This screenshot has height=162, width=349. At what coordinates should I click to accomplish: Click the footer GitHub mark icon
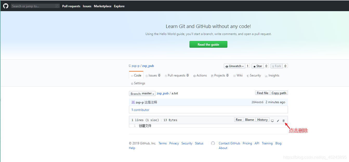(x=213, y=143)
